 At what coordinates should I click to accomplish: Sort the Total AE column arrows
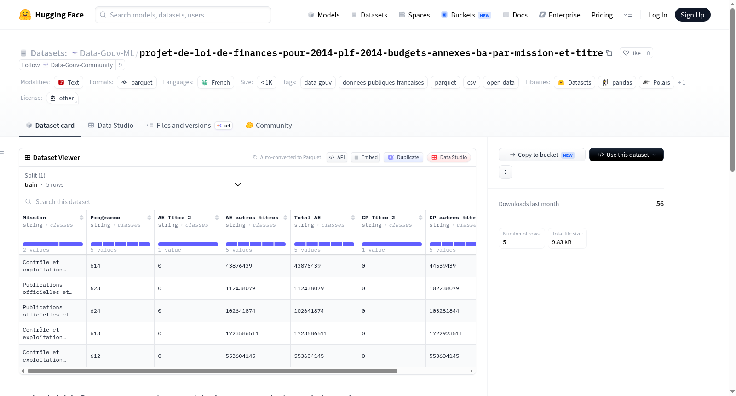[353, 218]
